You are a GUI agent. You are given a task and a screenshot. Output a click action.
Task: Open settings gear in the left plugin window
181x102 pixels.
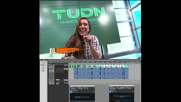point(94,92)
